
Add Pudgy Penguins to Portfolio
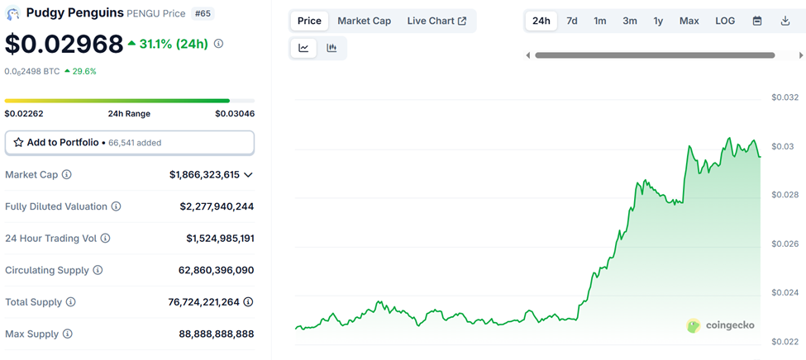130,142
